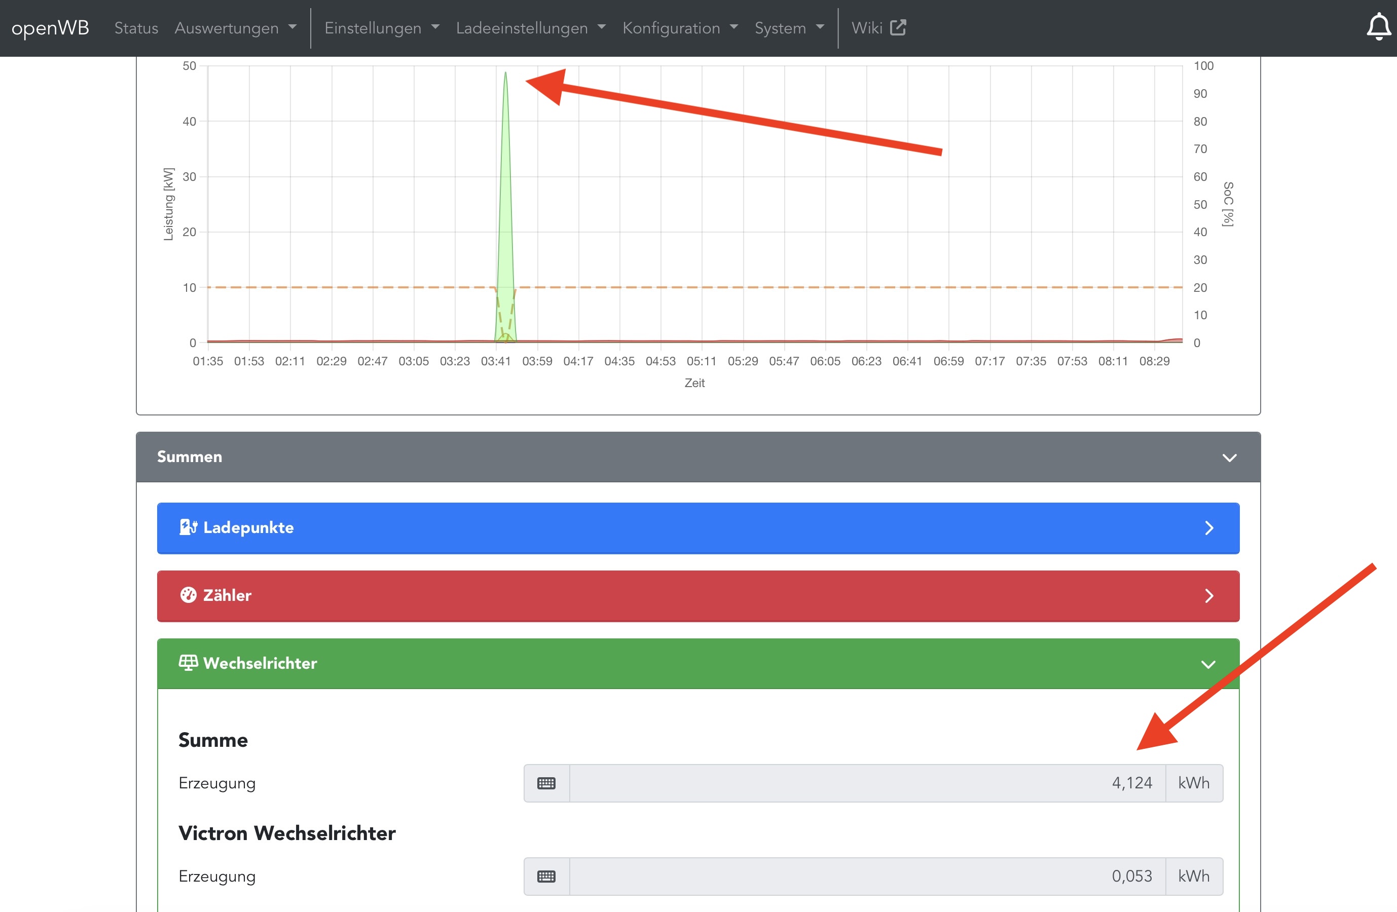Click keyboard icon beside Victron Erzeugung
1397x912 pixels.
click(x=546, y=876)
